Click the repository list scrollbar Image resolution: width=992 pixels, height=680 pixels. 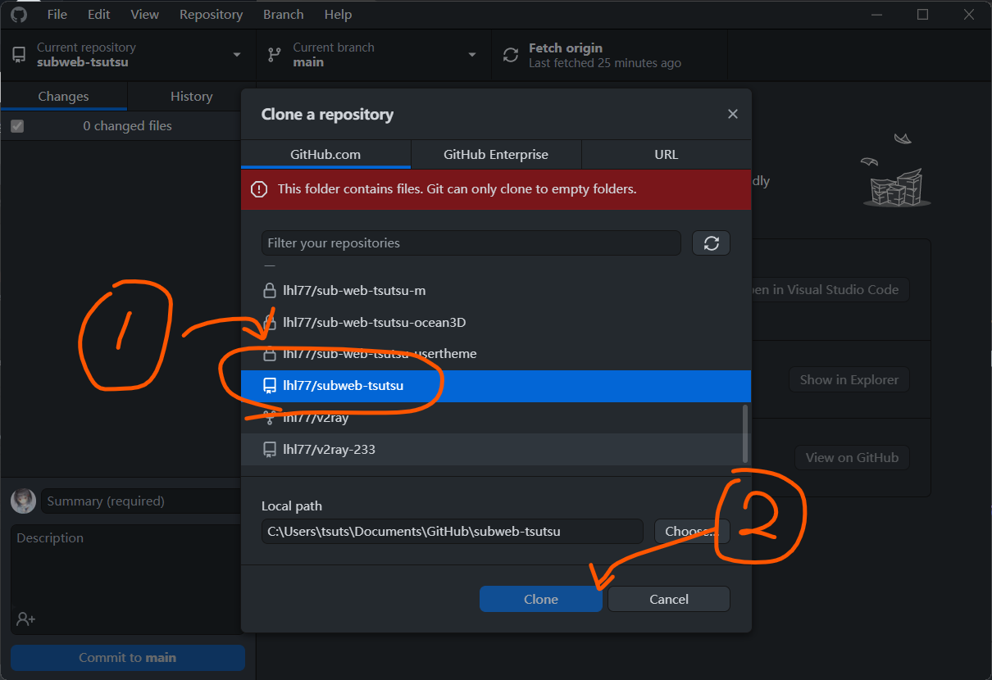point(745,433)
